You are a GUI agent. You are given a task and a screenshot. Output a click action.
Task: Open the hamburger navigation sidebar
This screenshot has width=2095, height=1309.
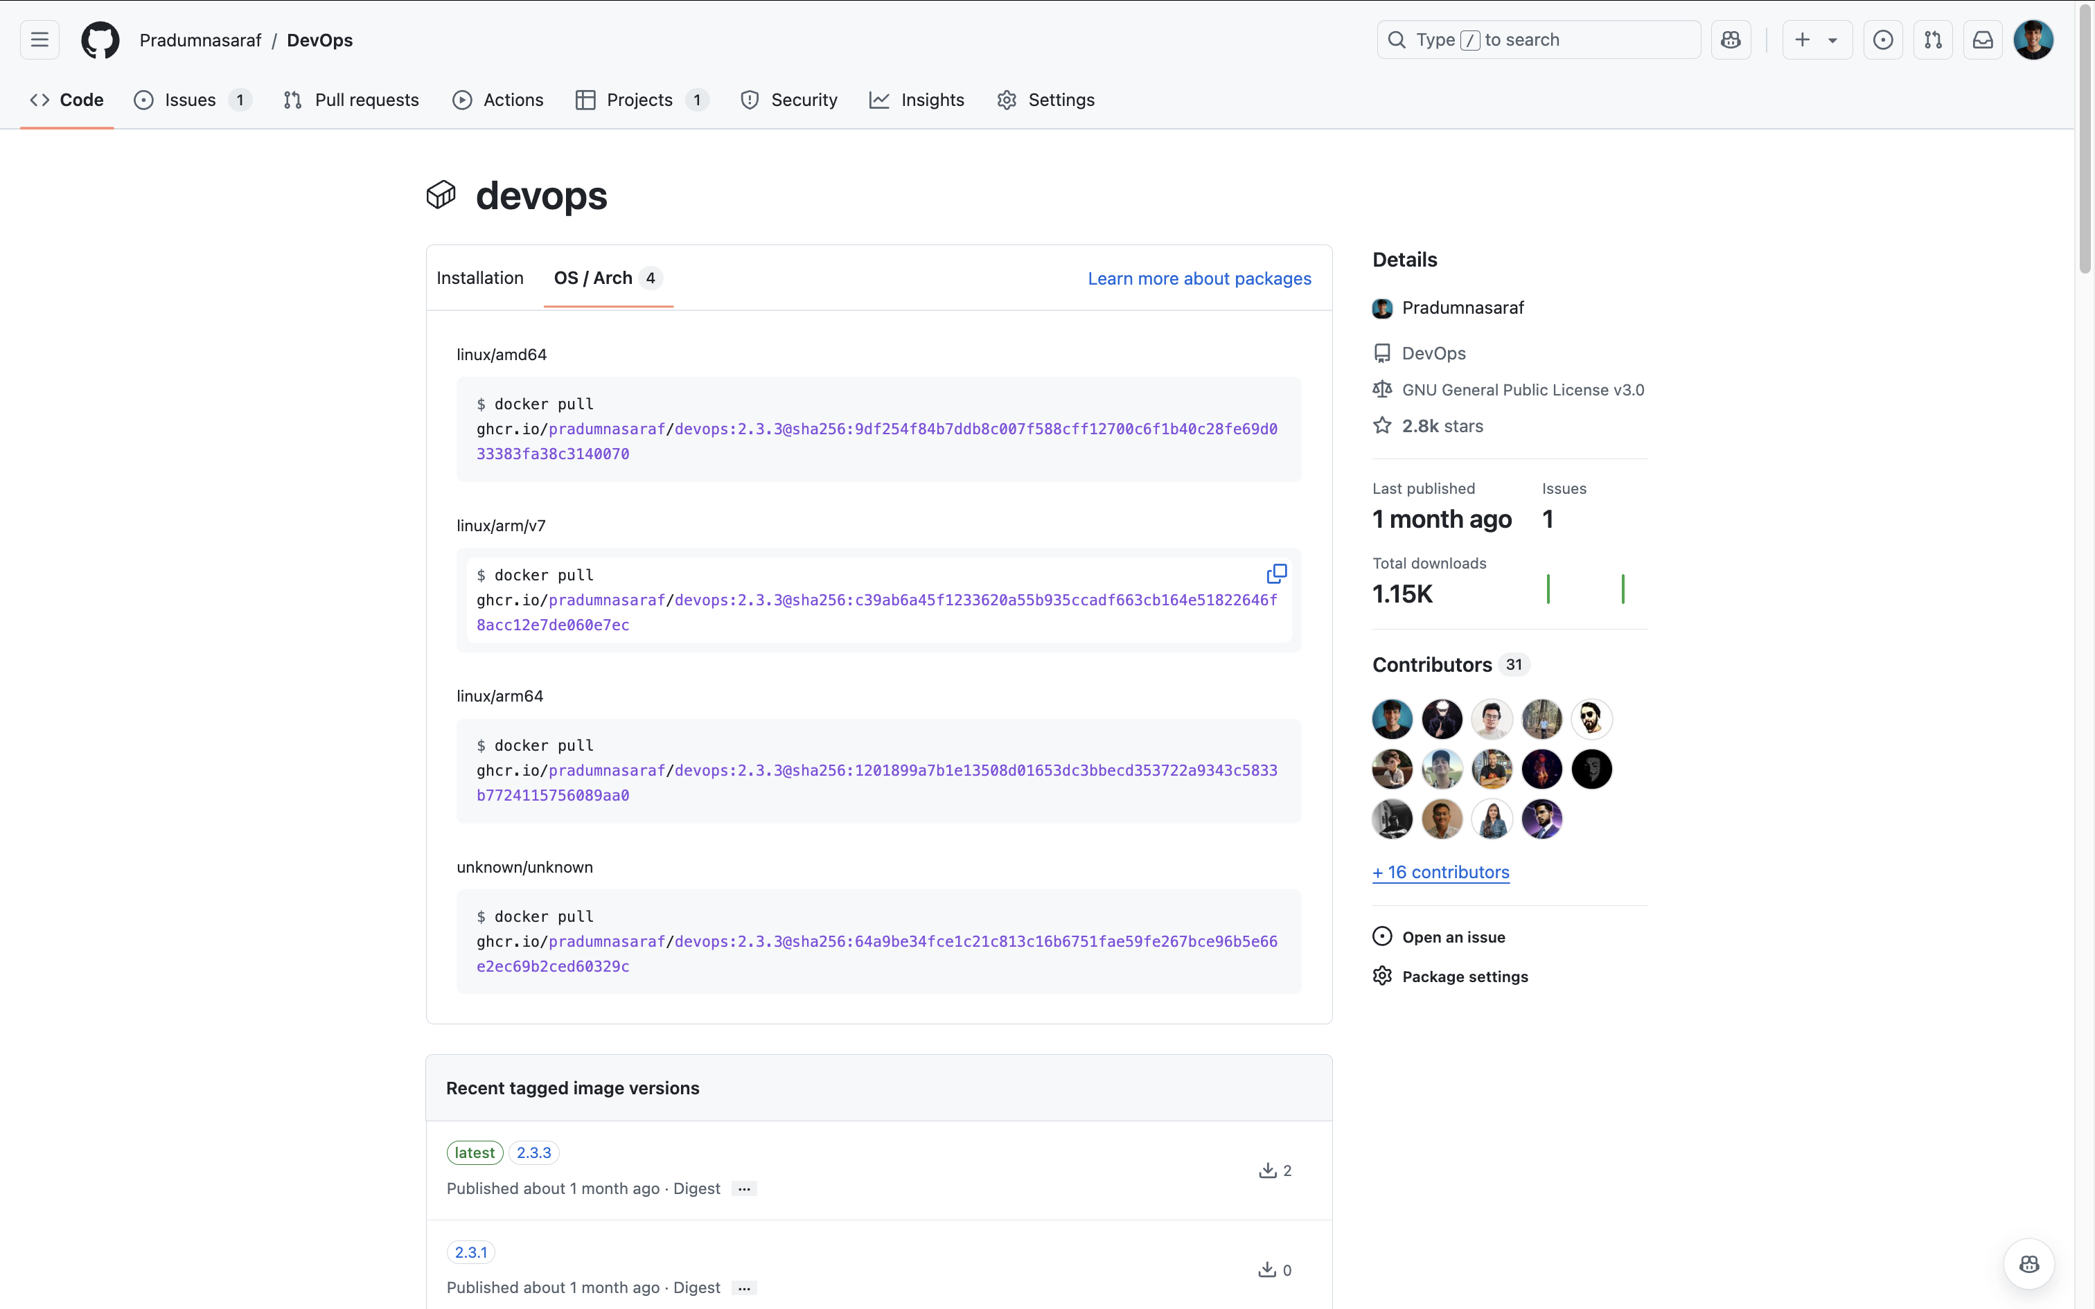[x=38, y=39]
